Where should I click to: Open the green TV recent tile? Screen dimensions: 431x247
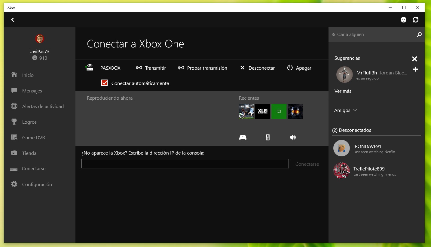[x=279, y=111]
